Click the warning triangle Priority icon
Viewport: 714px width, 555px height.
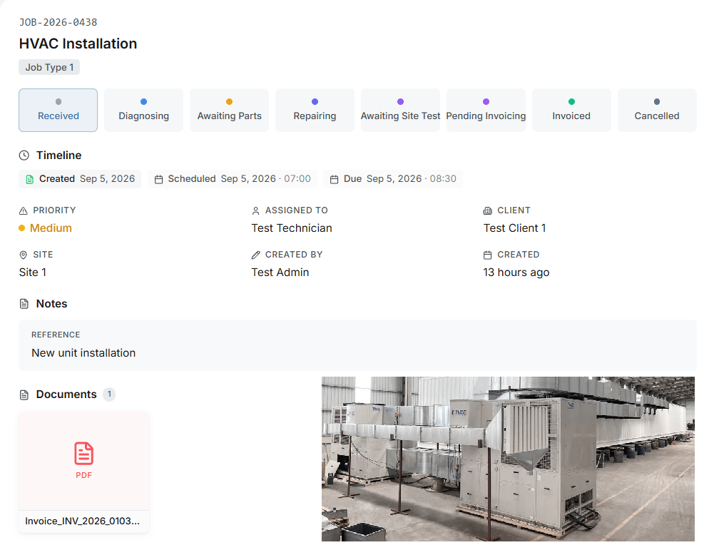[x=24, y=210]
